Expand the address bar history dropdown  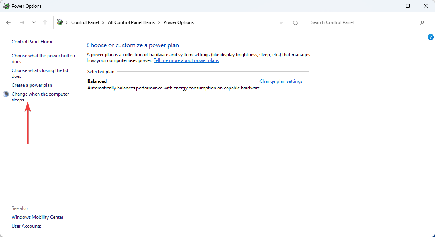pyautogui.click(x=281, y=23)
